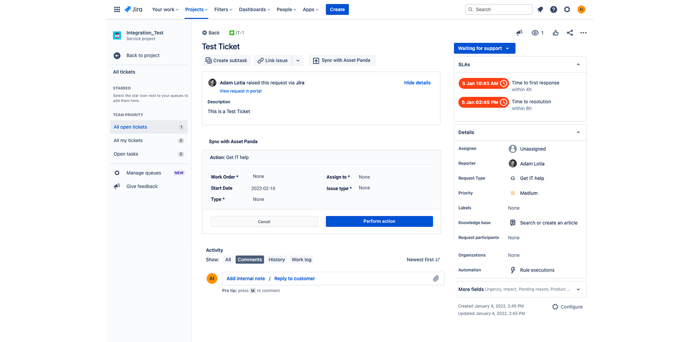Open the Filters dropdown menu
This screenshot has width=700, height=342.
[223, 9]
